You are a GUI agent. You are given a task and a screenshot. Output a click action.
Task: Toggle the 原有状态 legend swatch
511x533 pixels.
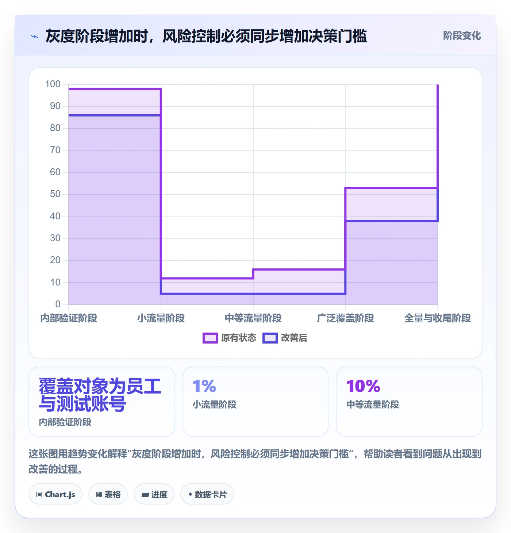coord(210,338)
